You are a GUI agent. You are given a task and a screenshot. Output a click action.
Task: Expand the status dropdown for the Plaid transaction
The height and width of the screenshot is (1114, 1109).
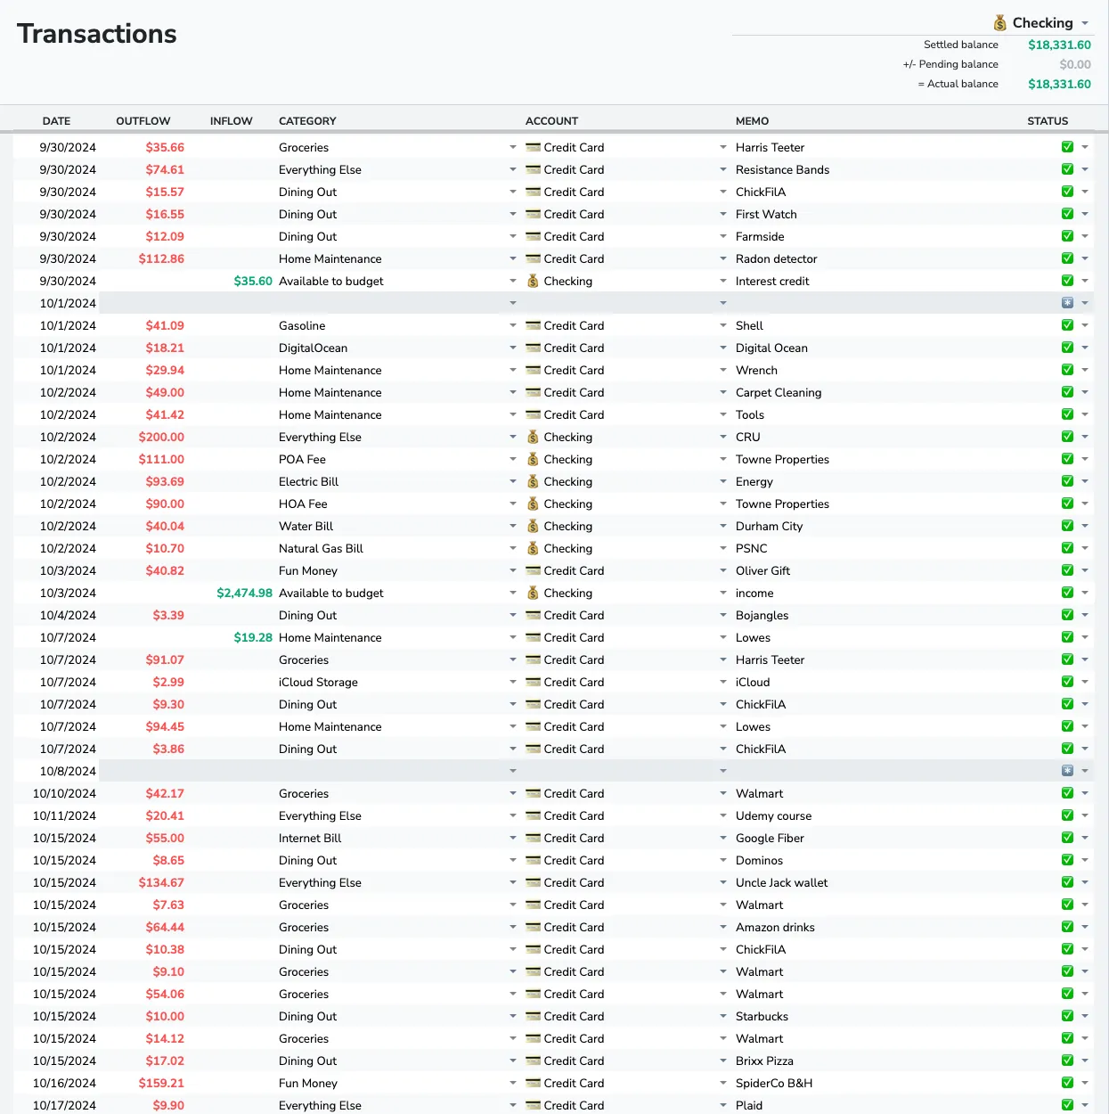(x=1083, y=1105)
